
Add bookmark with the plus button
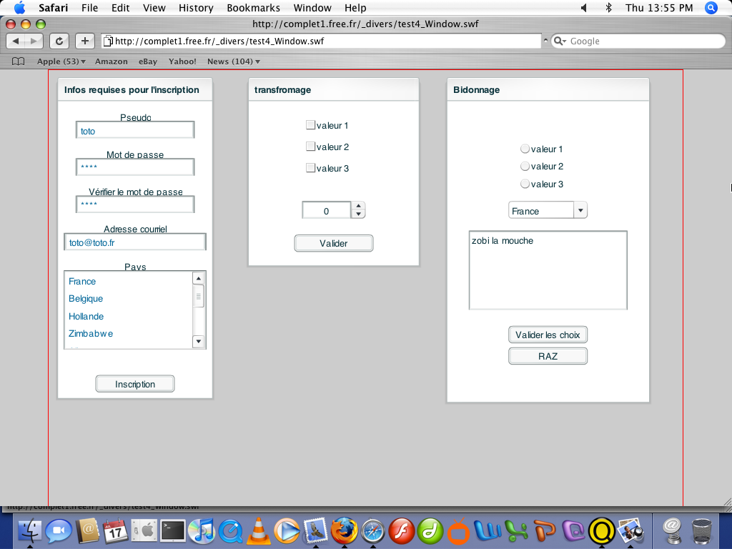click(84, 41)
